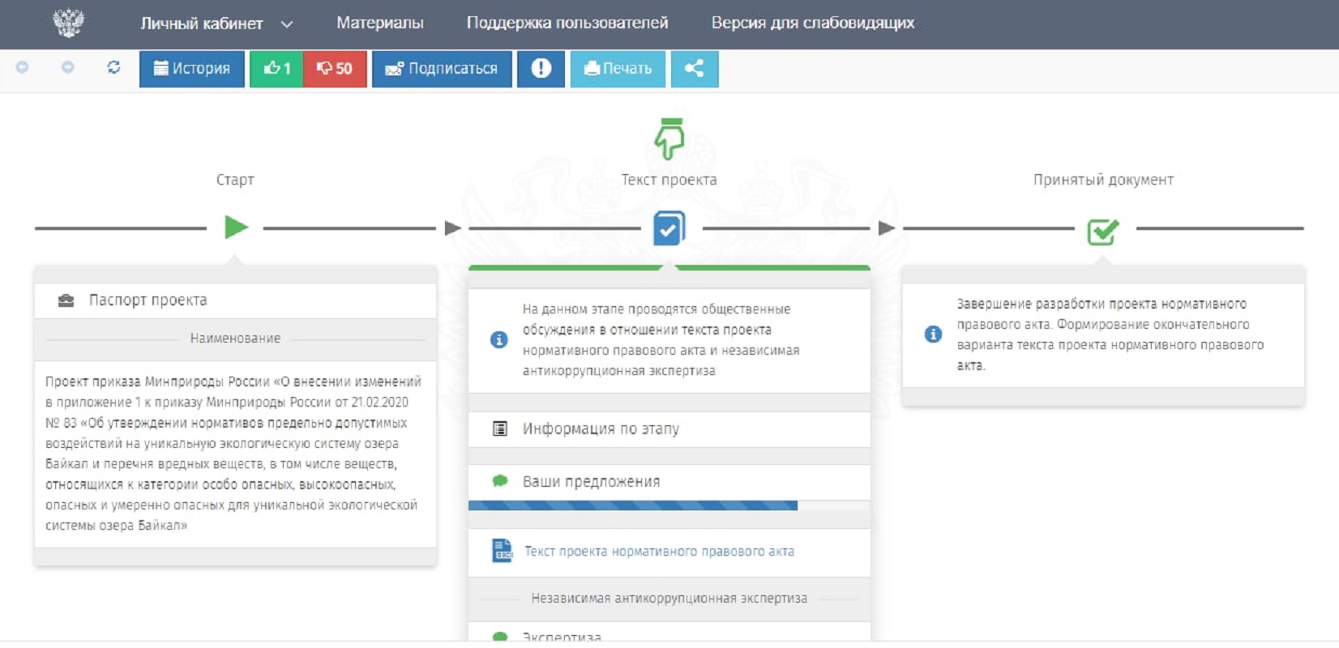The image size is (1339, 648).
Task: Click the Завершение разработки проекта description text
Action: tap(1110, 335)
